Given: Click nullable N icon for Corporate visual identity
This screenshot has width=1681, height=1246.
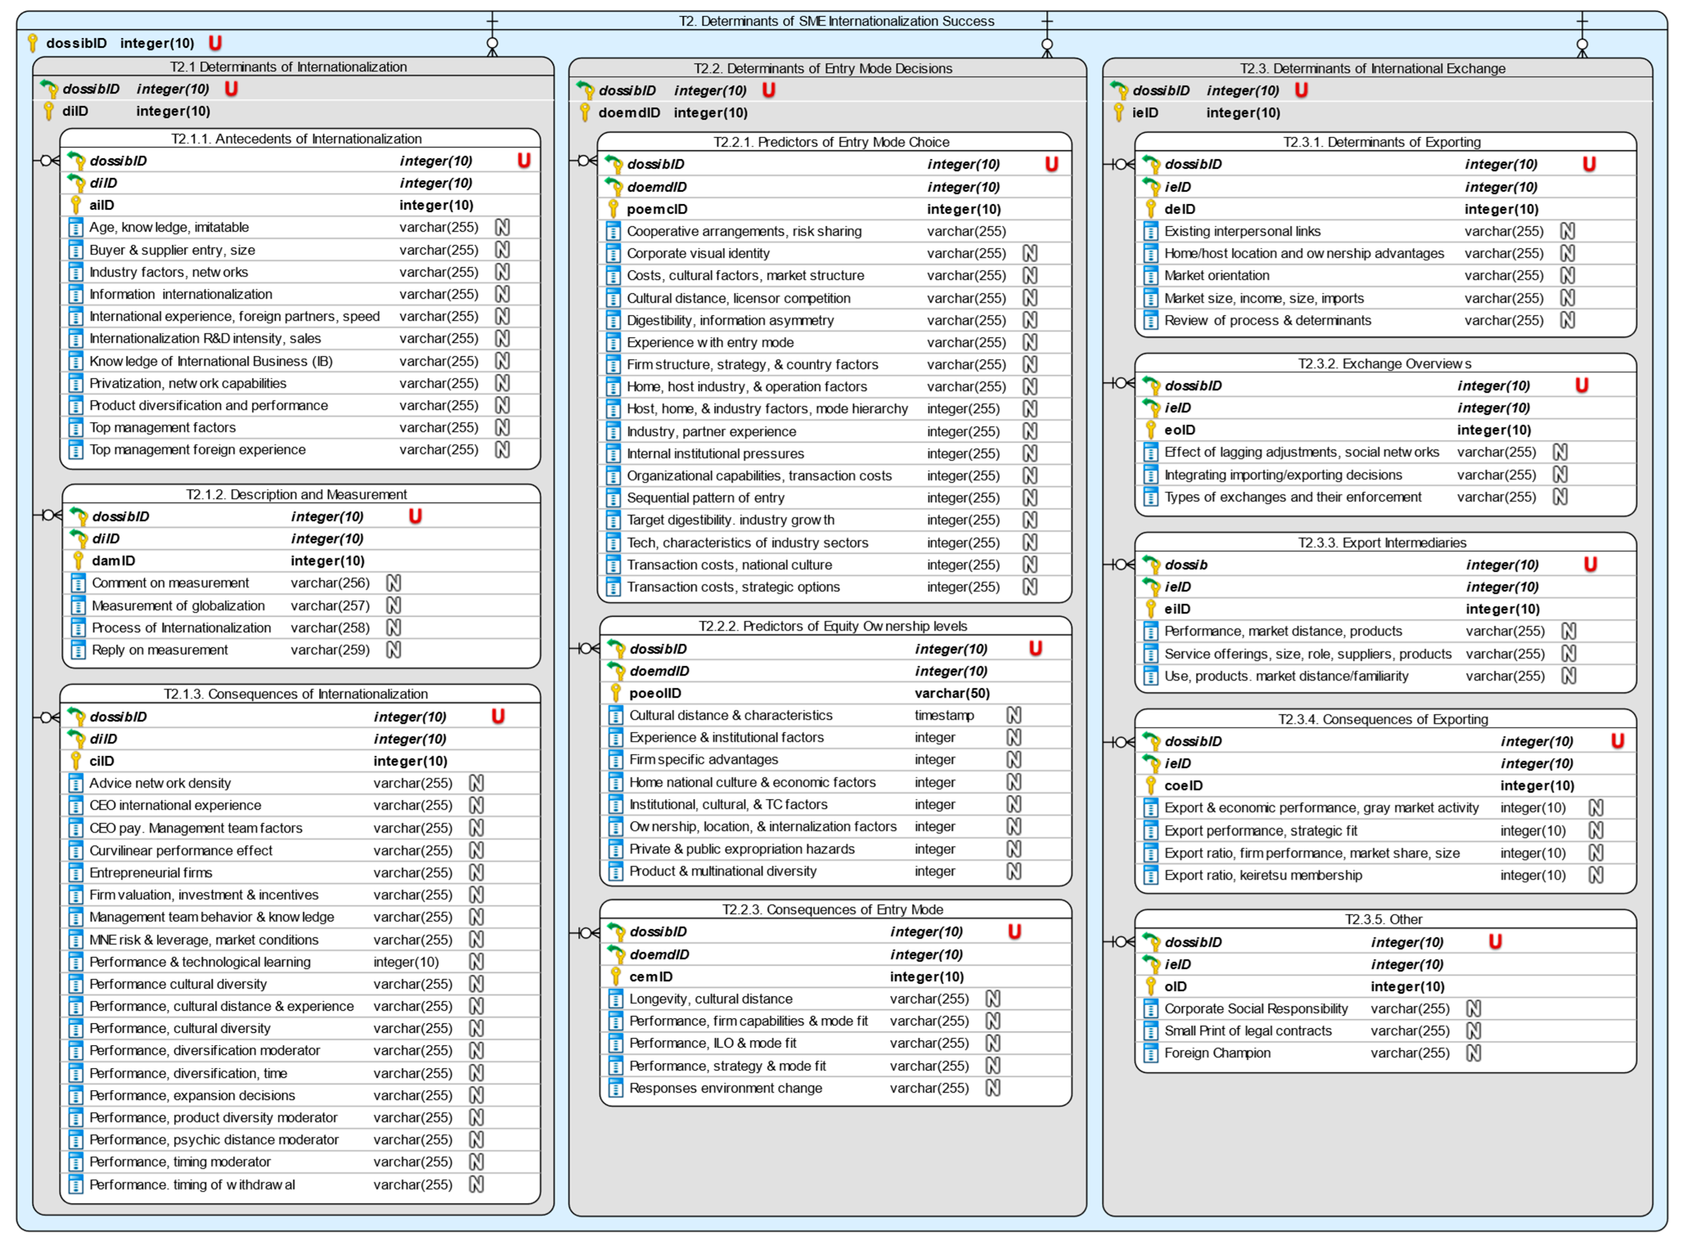Looking at the screenshot, I should tap(1029, 254).
